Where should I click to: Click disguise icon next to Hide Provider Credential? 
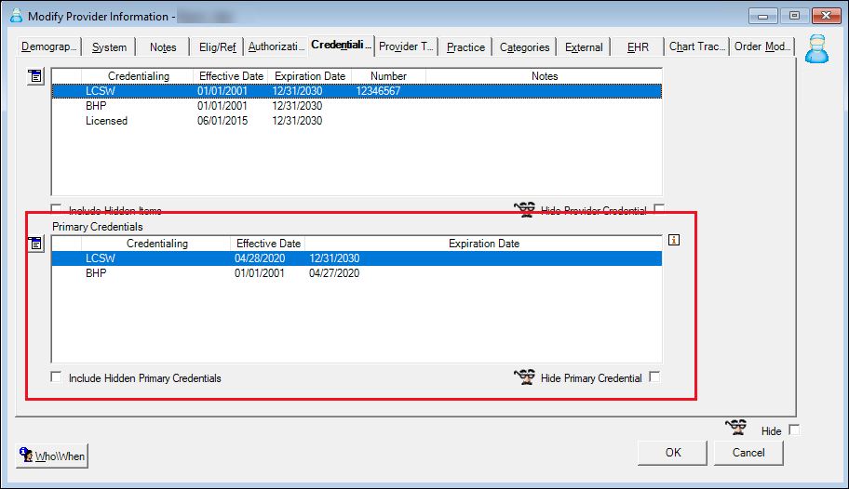click(x=525, y=210)
